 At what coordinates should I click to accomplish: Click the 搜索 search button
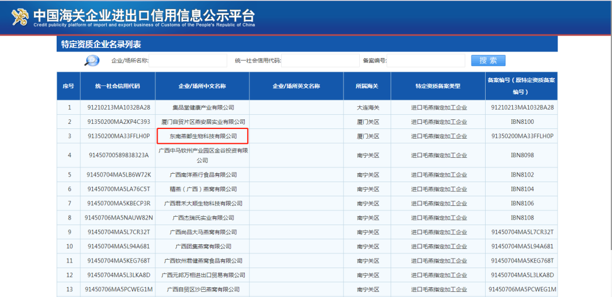(488, 61)
